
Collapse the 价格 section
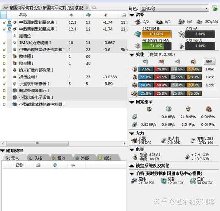[x=132, y=174]
